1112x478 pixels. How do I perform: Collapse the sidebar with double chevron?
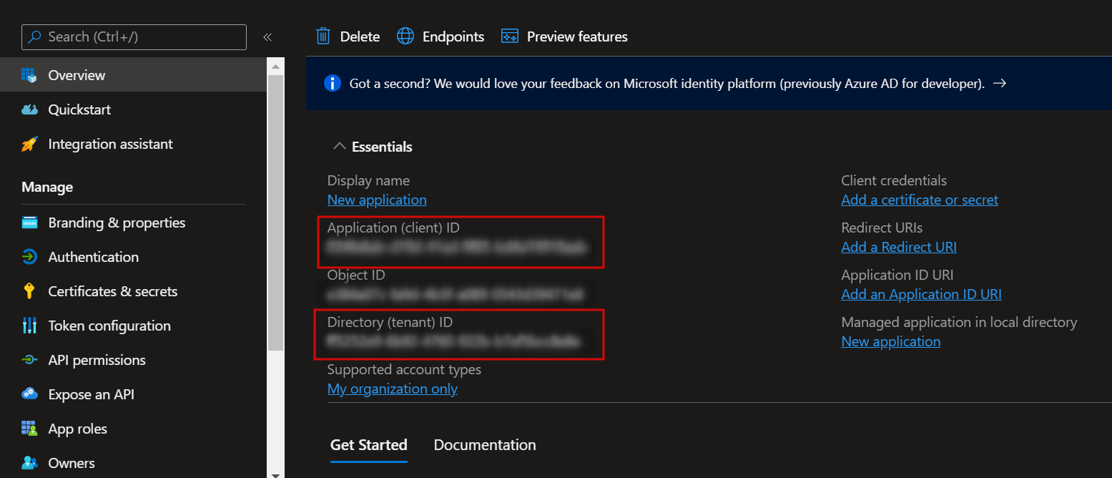point(267,37)
